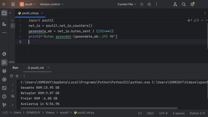Expand more Run toolbar actions chevron
Image resolution: width=208 pixels, height=117 pixels.
(x=12, y=105)
